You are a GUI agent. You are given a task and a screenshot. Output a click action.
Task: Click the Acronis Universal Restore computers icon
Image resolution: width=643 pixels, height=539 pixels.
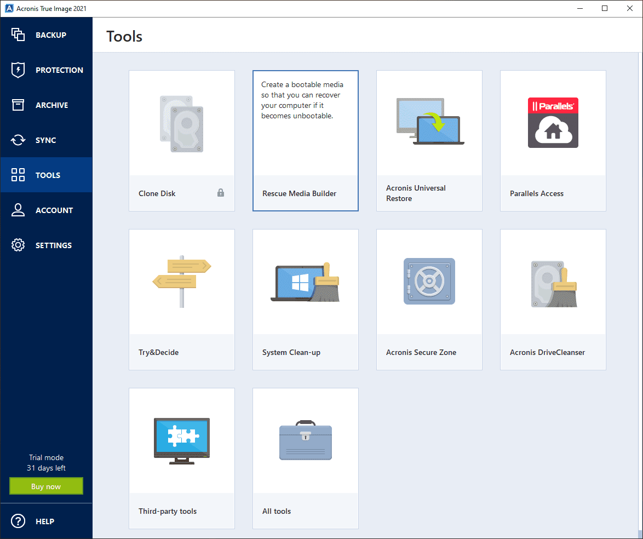click(x=430, y=121)
